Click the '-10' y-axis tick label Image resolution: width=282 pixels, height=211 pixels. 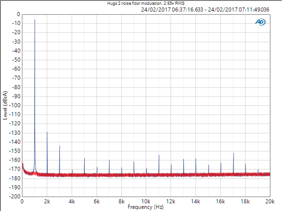pos(16,23)
